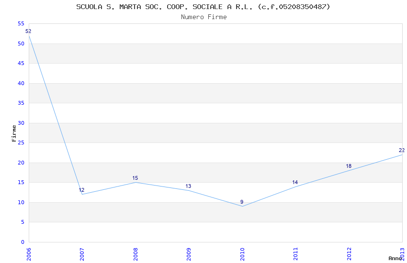Screen dimensions: 407x263
Task: Click the y-axis tick label 0
Action: (x=23, y=242)
